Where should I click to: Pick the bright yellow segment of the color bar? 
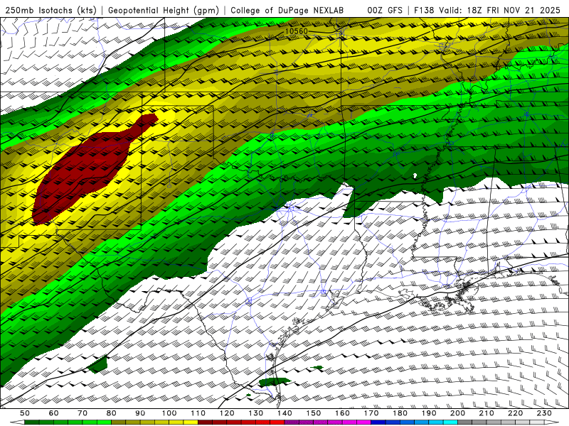point(191,422)
